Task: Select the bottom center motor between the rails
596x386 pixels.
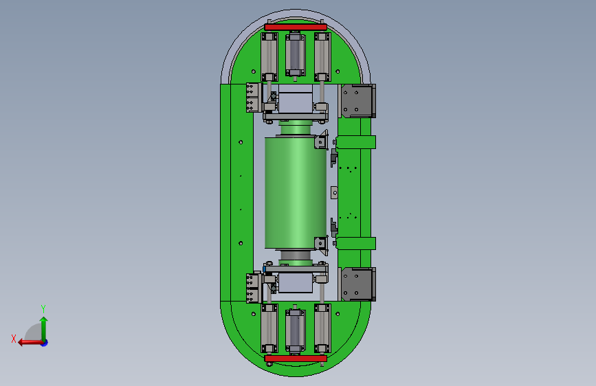Action: [x=296, y=330]
